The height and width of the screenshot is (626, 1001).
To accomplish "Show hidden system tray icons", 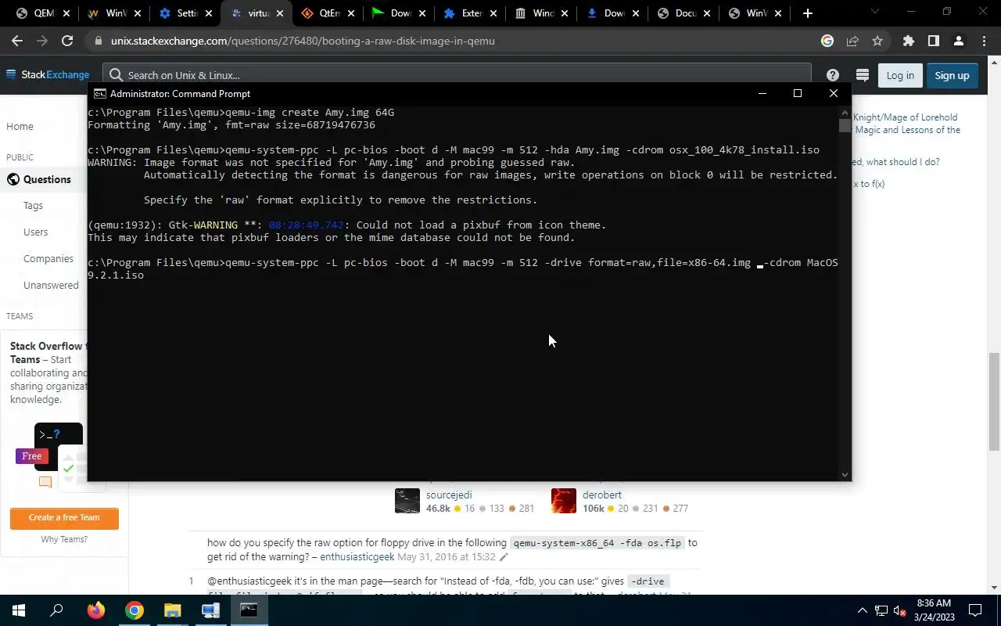I will (x=863, y=610).
